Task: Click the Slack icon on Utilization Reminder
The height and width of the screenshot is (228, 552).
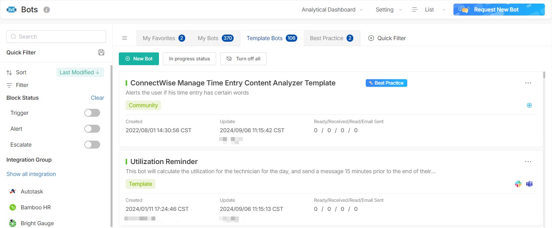Action: [518, 184]
